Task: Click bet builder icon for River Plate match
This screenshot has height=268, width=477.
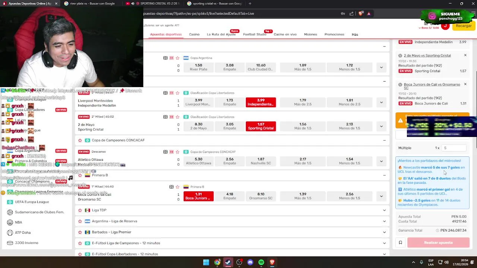Action: tap(171, 58)
